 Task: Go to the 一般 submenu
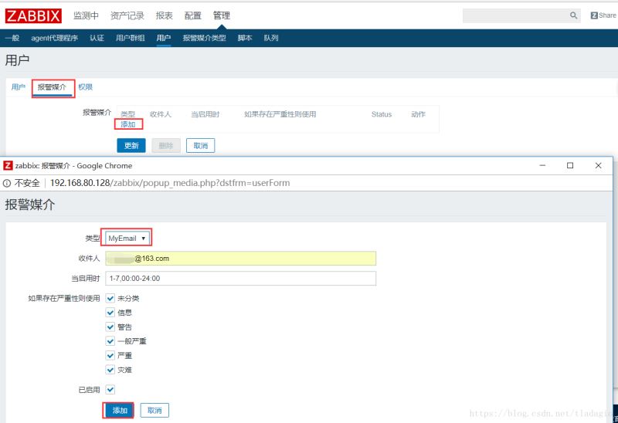click(12, 38)
